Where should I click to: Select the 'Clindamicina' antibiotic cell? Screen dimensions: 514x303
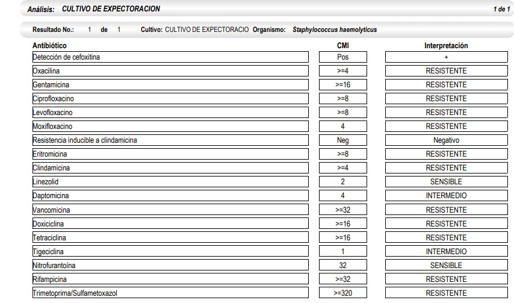(x=170, y=168)
